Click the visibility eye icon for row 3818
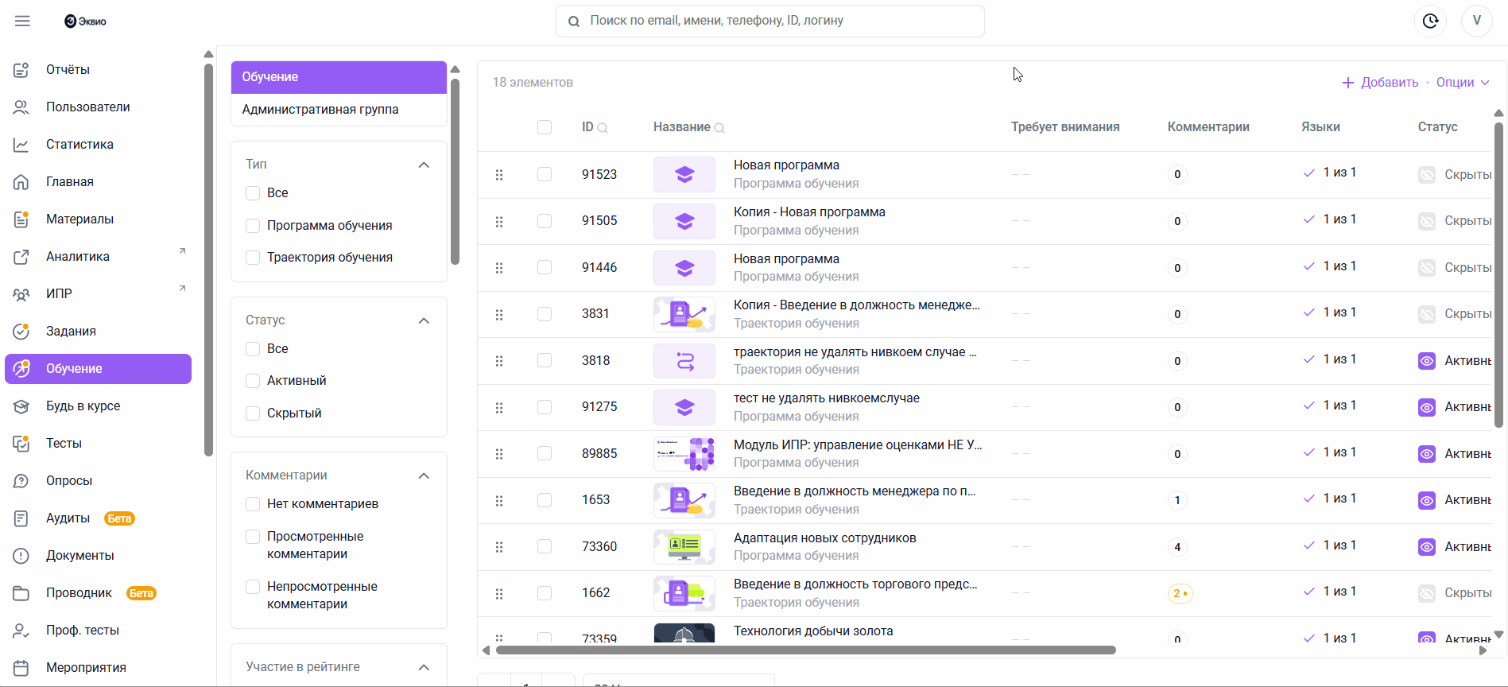Screen dimensions: 1508x687 pos(1427,361)
